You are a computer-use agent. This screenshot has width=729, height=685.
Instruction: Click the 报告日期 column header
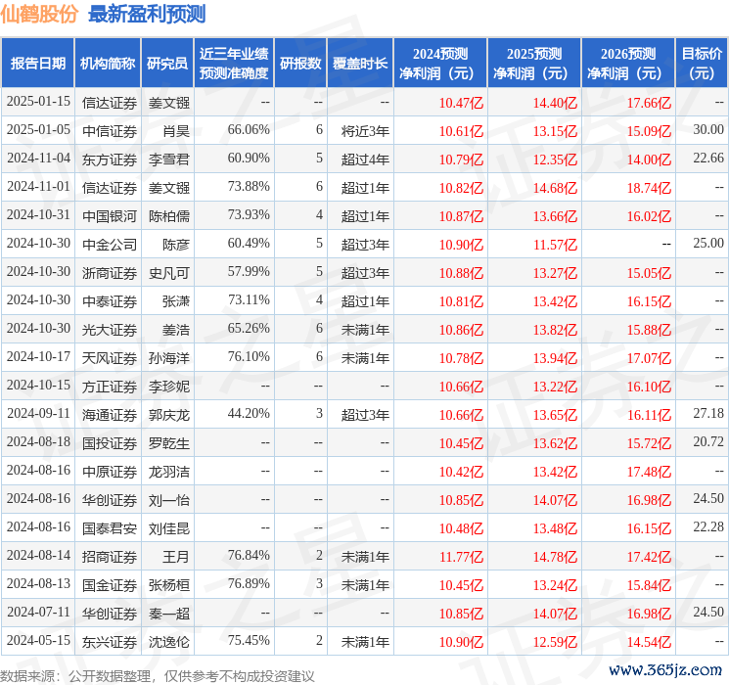pyautogui.click(x=37, y=63)
